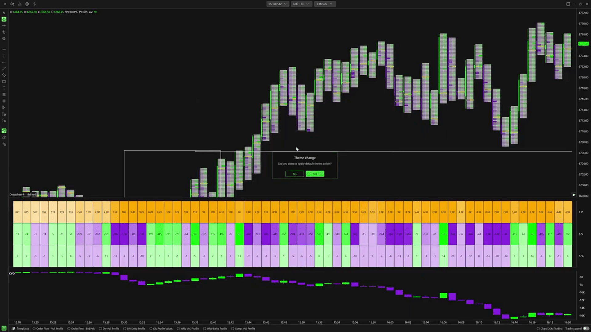The width and height of the screenshot is (591, 332).
Task: Select the crosshair cursor tool
Action: [4, 26]
